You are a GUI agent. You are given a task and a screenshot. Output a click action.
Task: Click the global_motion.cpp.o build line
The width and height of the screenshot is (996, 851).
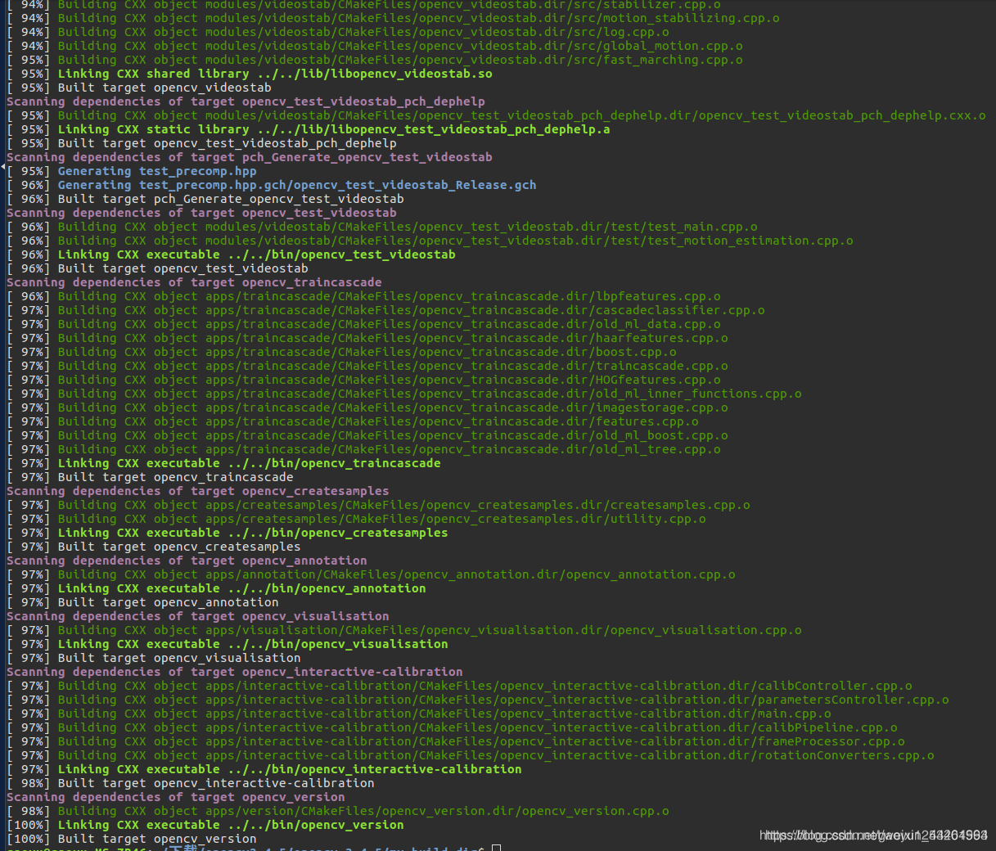coord(375,46)
